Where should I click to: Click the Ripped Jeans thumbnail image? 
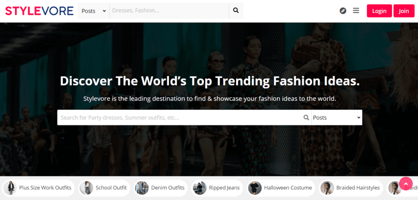(x=200, y=188)
